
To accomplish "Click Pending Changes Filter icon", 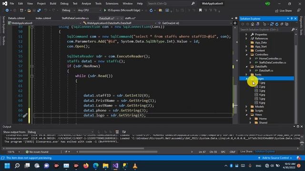I will pos(264,24).
